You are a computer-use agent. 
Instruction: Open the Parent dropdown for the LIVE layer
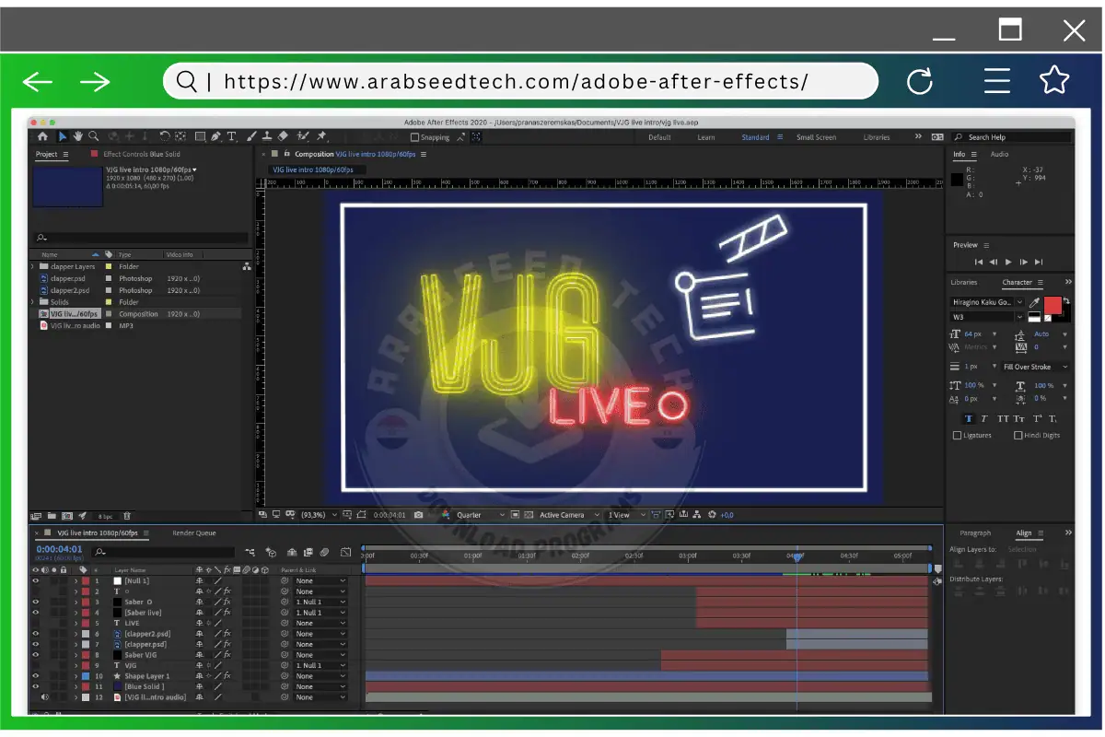point(320,623)
